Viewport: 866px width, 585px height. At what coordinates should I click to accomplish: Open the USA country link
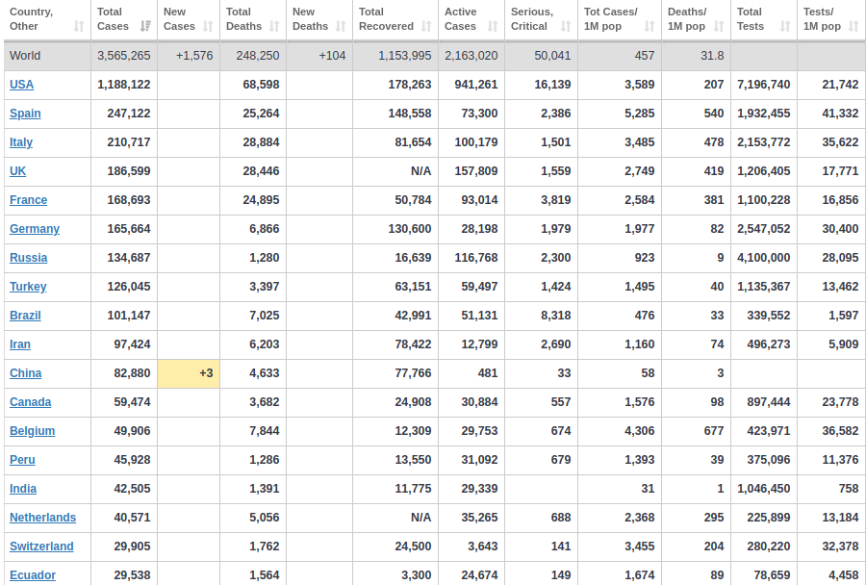pyautogui.click(x=21, y=85)
